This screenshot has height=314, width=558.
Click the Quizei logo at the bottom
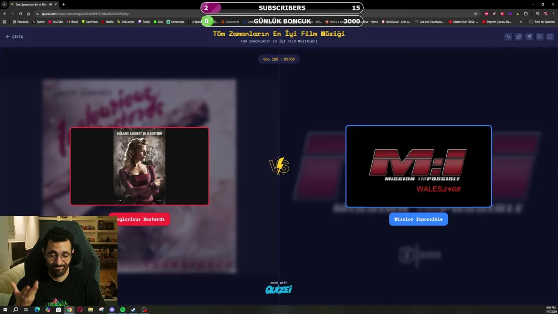tap(279, 289)
